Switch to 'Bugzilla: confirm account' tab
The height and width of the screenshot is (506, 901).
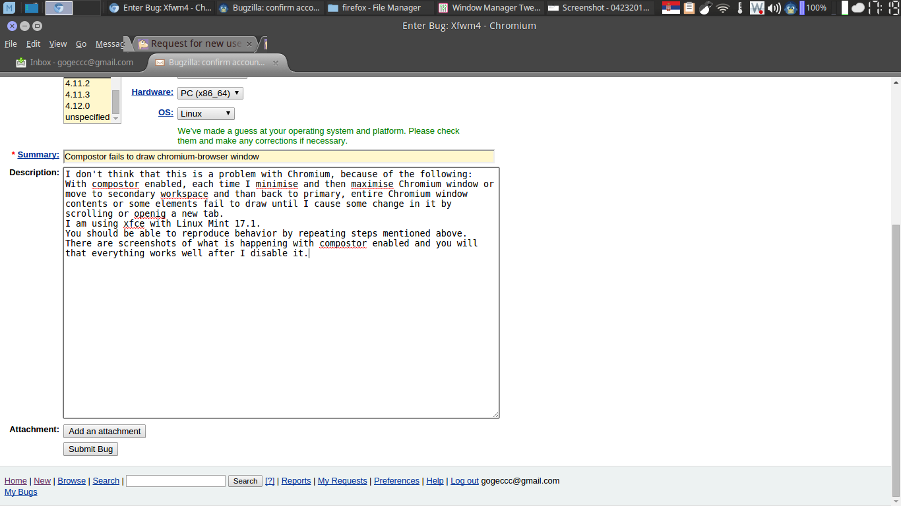coord(216,63)
